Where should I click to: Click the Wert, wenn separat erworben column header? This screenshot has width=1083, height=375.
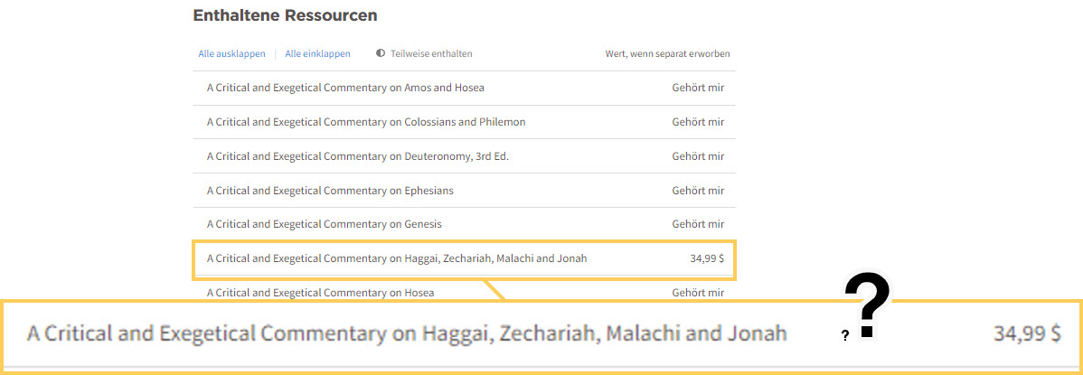[x=667, y=54]
